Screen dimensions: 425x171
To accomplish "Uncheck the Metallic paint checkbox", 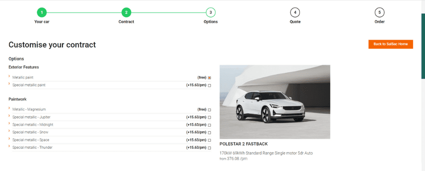I will [x=210, y=78].
